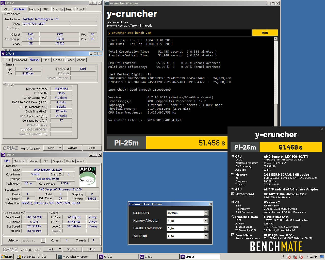Open BenchMate 10.12.2 from the taskbar
Image resolution: width=325 pixels, height=260 pixels.
(x=36, y=257)
